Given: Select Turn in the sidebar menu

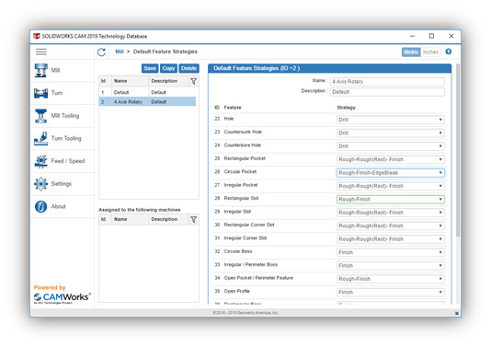Looking at the screenshot, I should click(57, 93).
